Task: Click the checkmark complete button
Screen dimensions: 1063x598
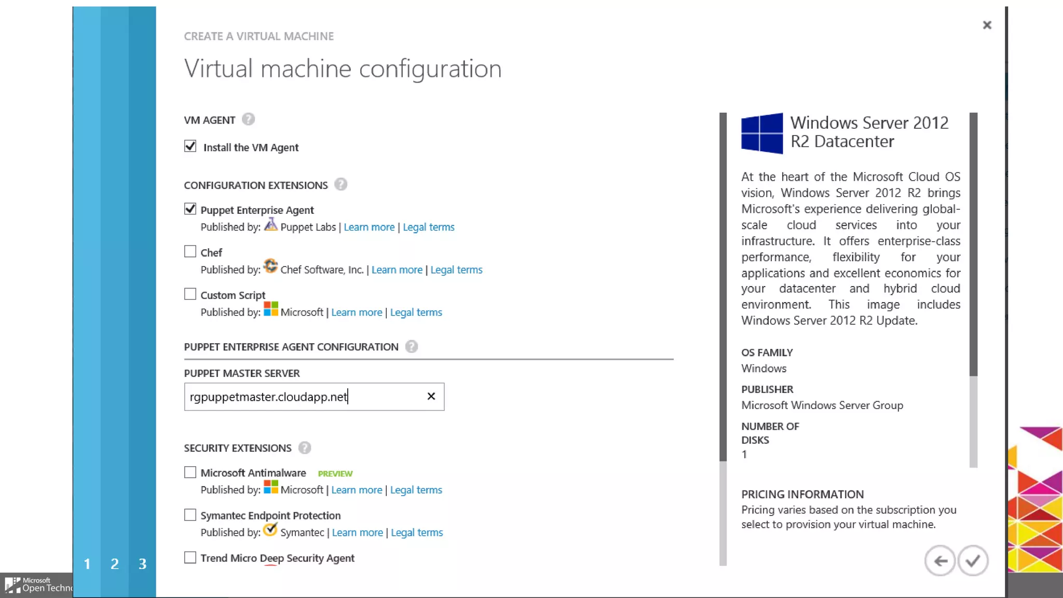Action: coord(973,561)
